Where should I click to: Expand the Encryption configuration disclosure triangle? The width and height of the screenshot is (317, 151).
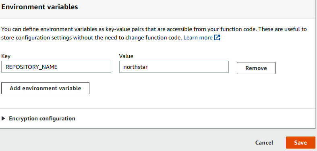3,118
